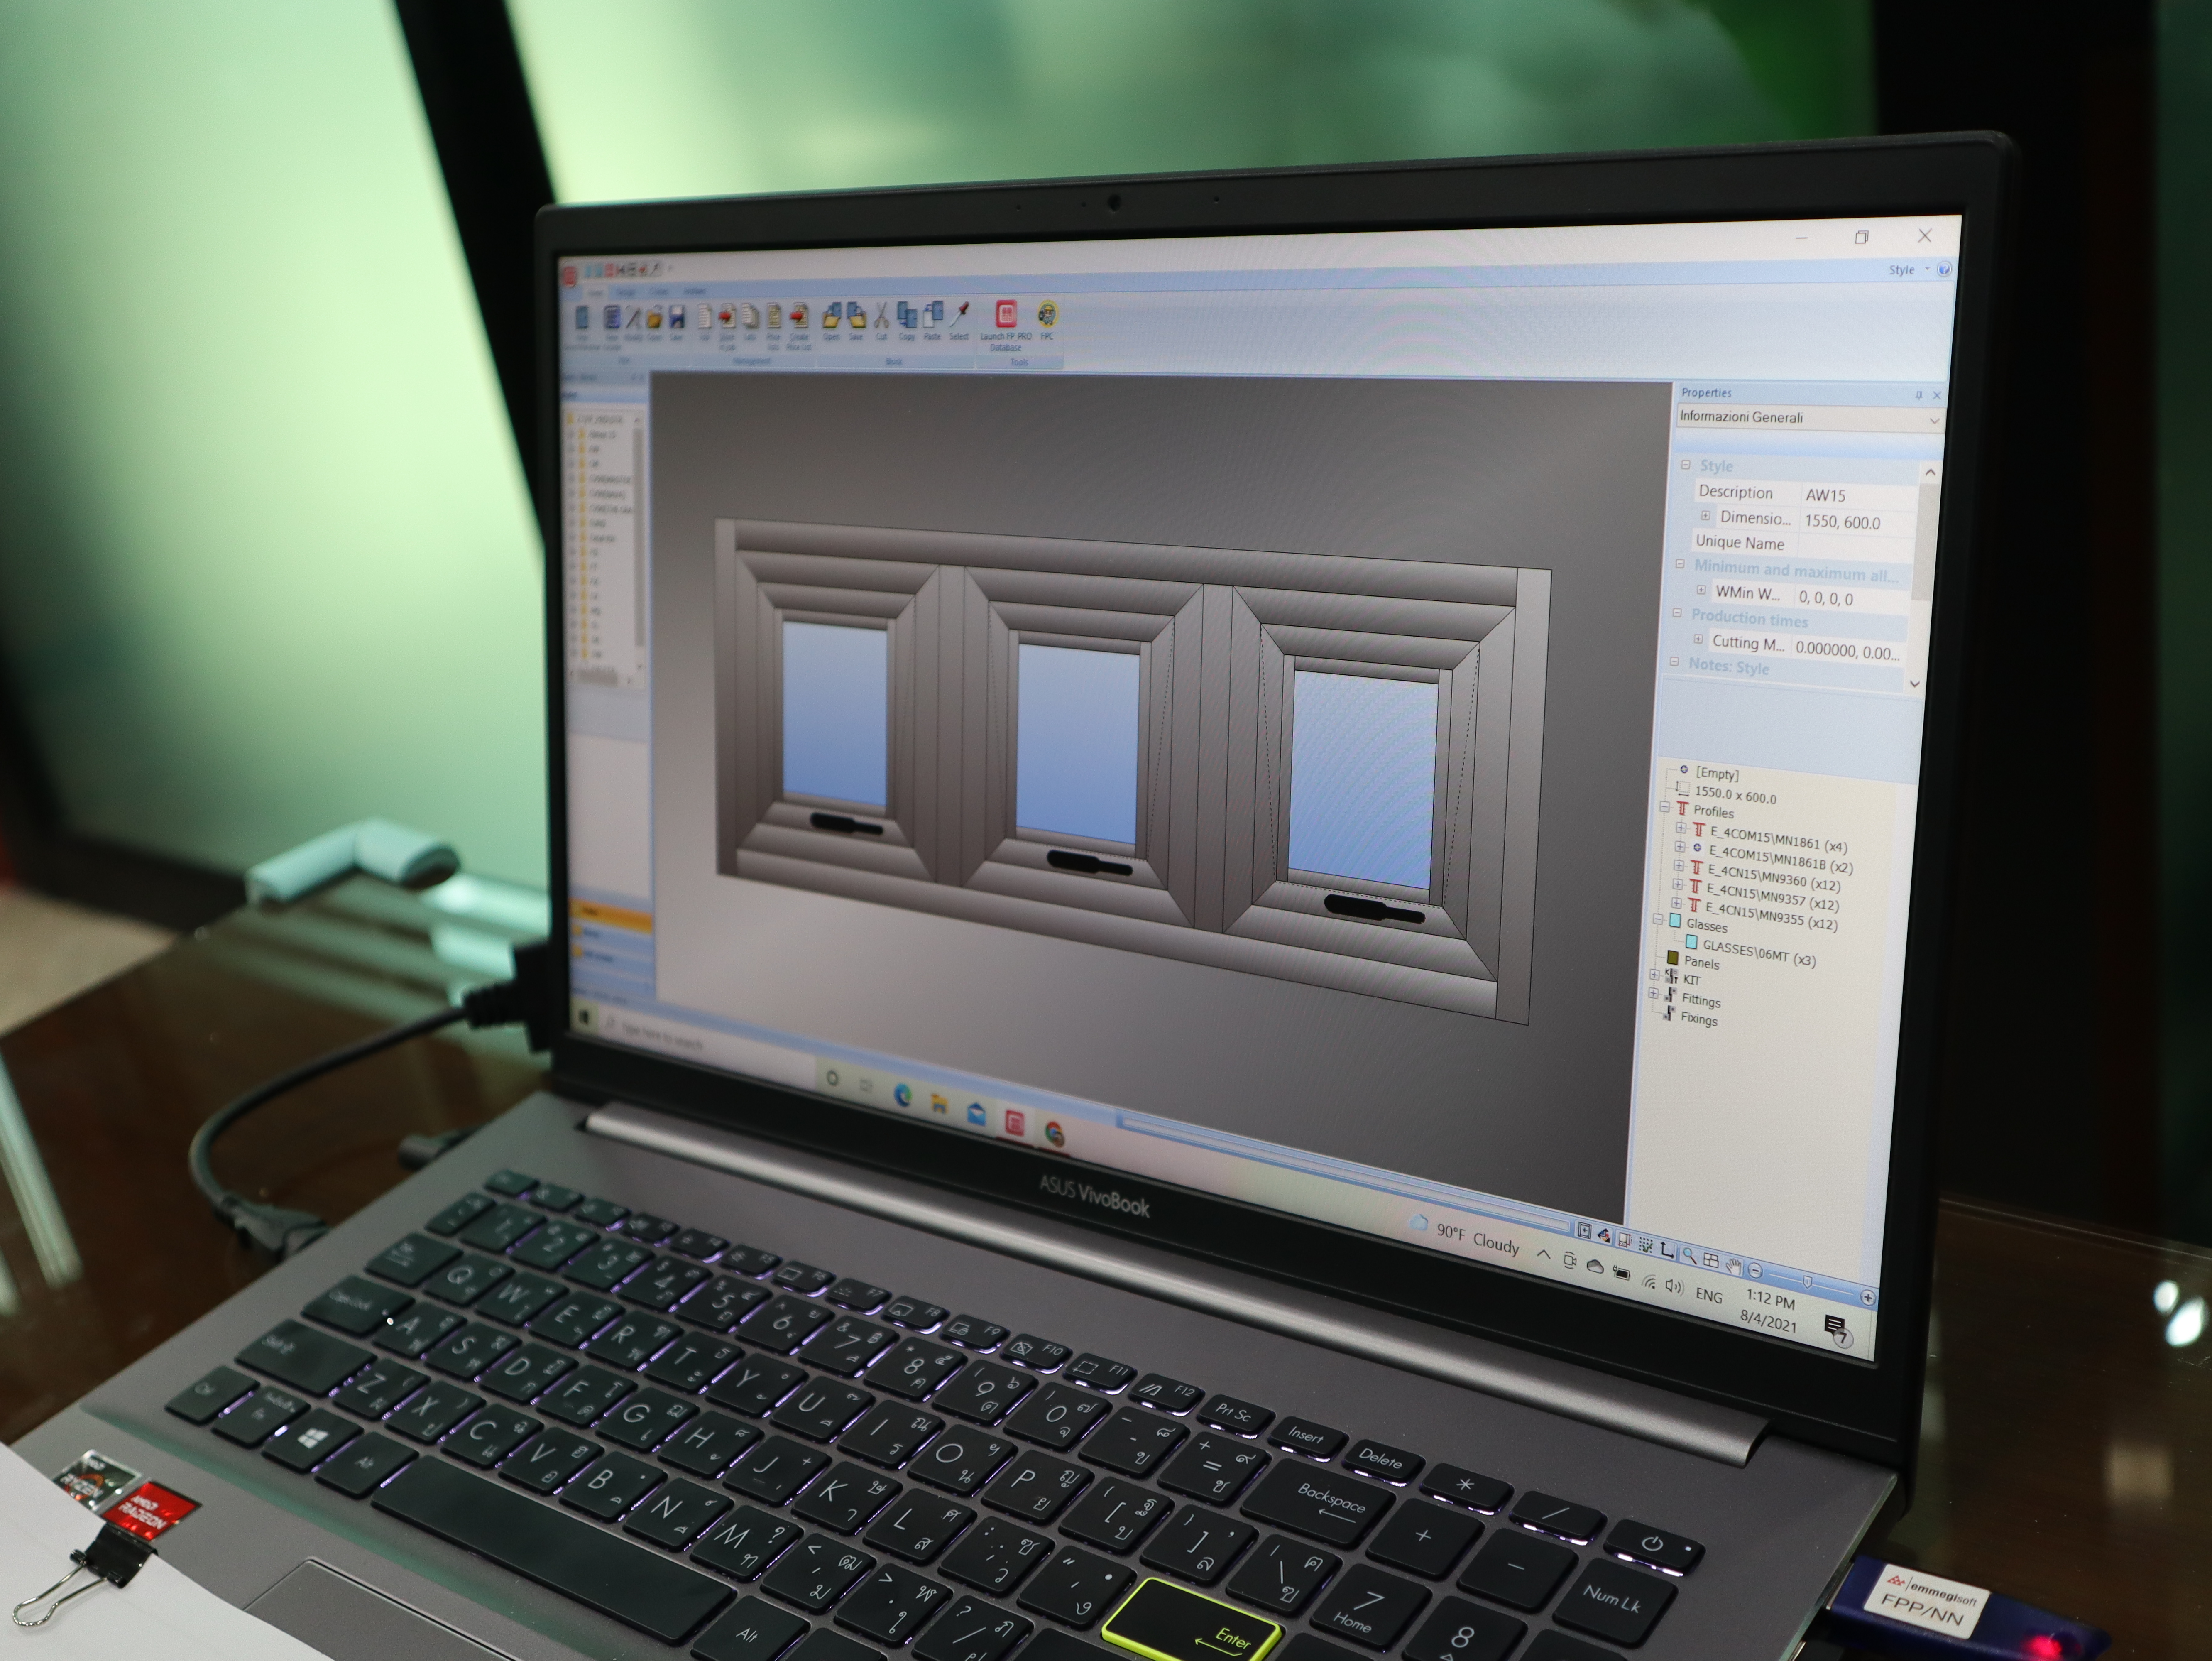2212x1661 pixels.
Task: Click the Unique Name value field
Action: (1855, 546)
